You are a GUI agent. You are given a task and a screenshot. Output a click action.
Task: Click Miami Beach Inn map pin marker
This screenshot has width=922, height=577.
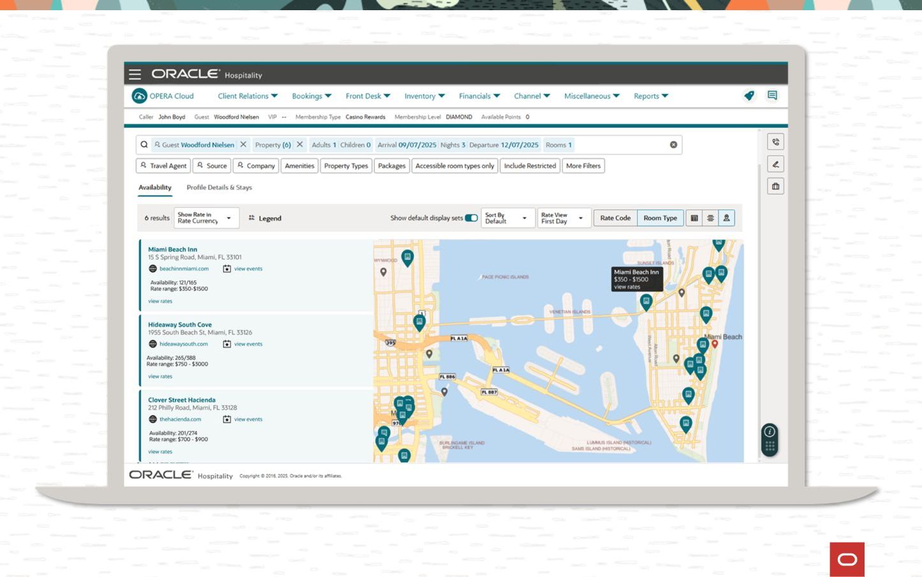point(646,301)
